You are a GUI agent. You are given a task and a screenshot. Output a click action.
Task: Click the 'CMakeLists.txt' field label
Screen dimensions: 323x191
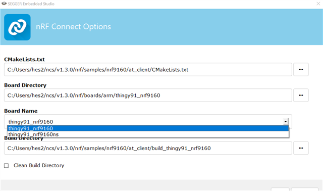point(24,60)
